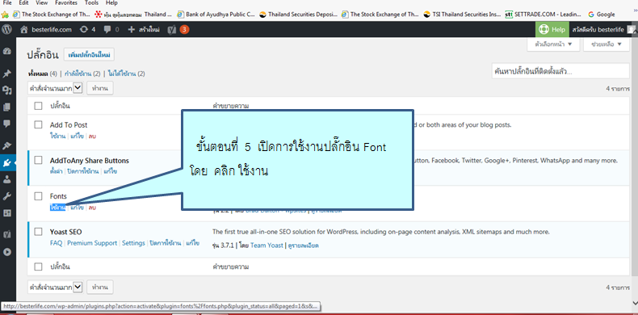Screen dimensions: 638x315
Task: Select the active Plugins plug sidebar icon
Action: click(7, 163)
